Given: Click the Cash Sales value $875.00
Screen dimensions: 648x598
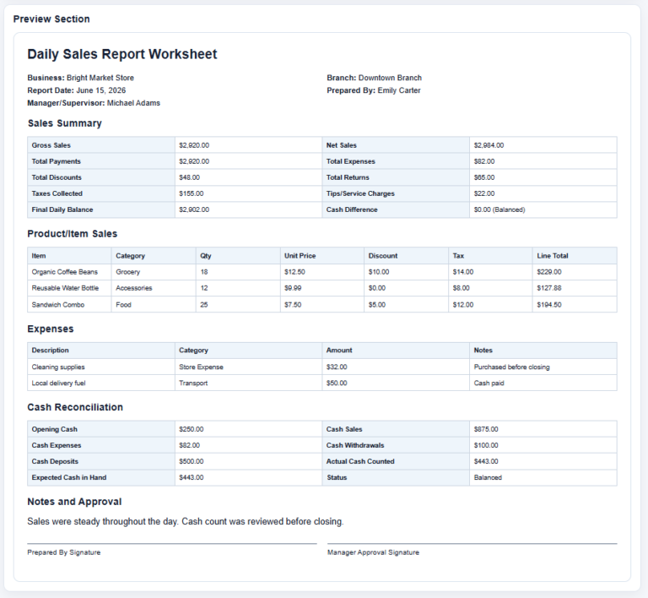Looking at the screenshot, I should [x=486, y=429].
